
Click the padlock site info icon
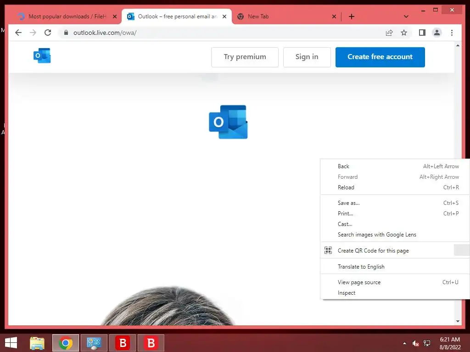click(66, 33)
